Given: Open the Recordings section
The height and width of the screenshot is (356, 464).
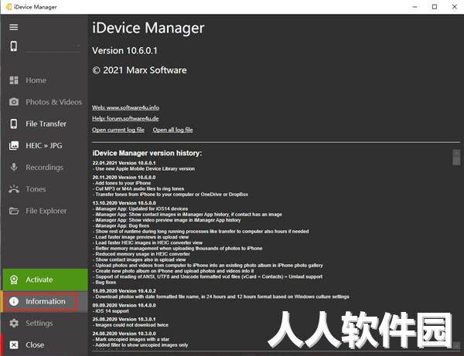Looking at the screenshot, I should coord(44,168).
